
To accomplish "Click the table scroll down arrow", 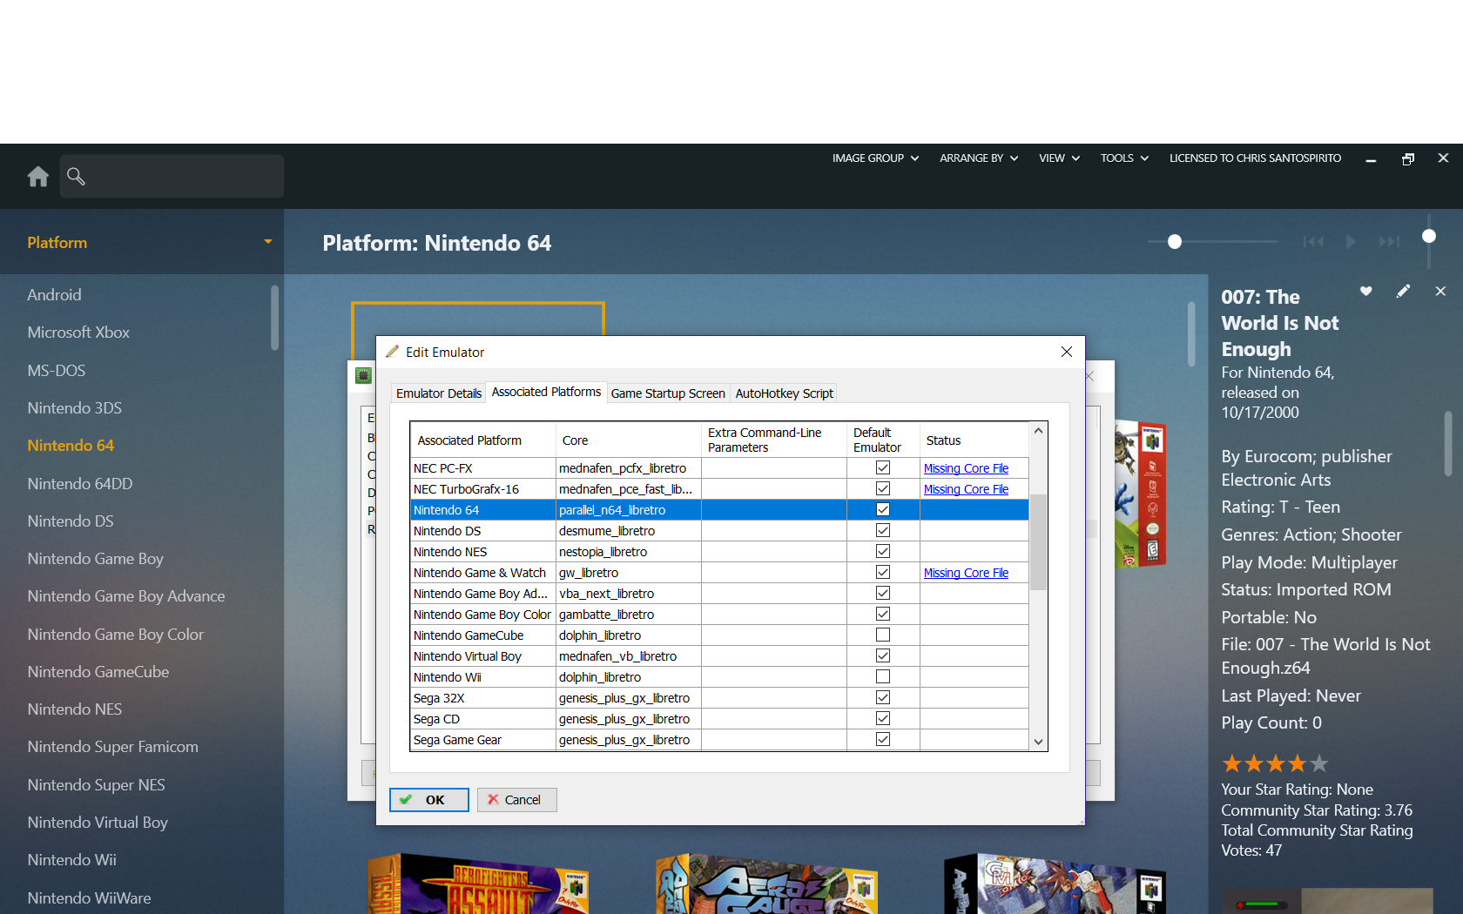I will point(1038,742).
